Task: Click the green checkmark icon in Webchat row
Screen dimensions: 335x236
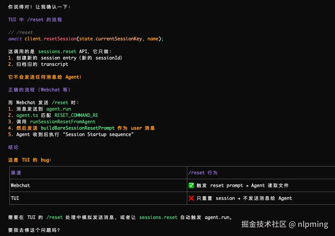Action: click(191, 186)
